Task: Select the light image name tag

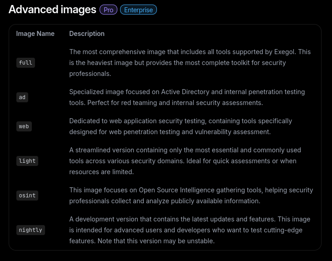Action: point(27,161)
